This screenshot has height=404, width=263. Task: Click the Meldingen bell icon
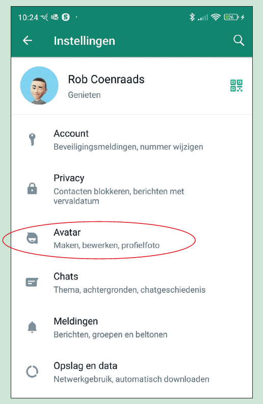32,327
